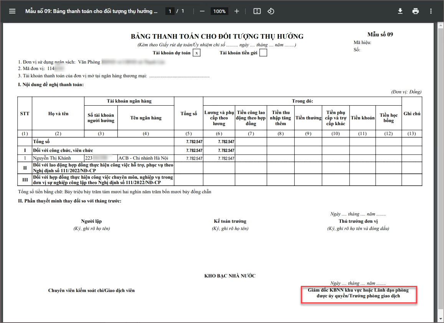
Task: Click the zoom in plus icon
Action: (x=237, y=11)
